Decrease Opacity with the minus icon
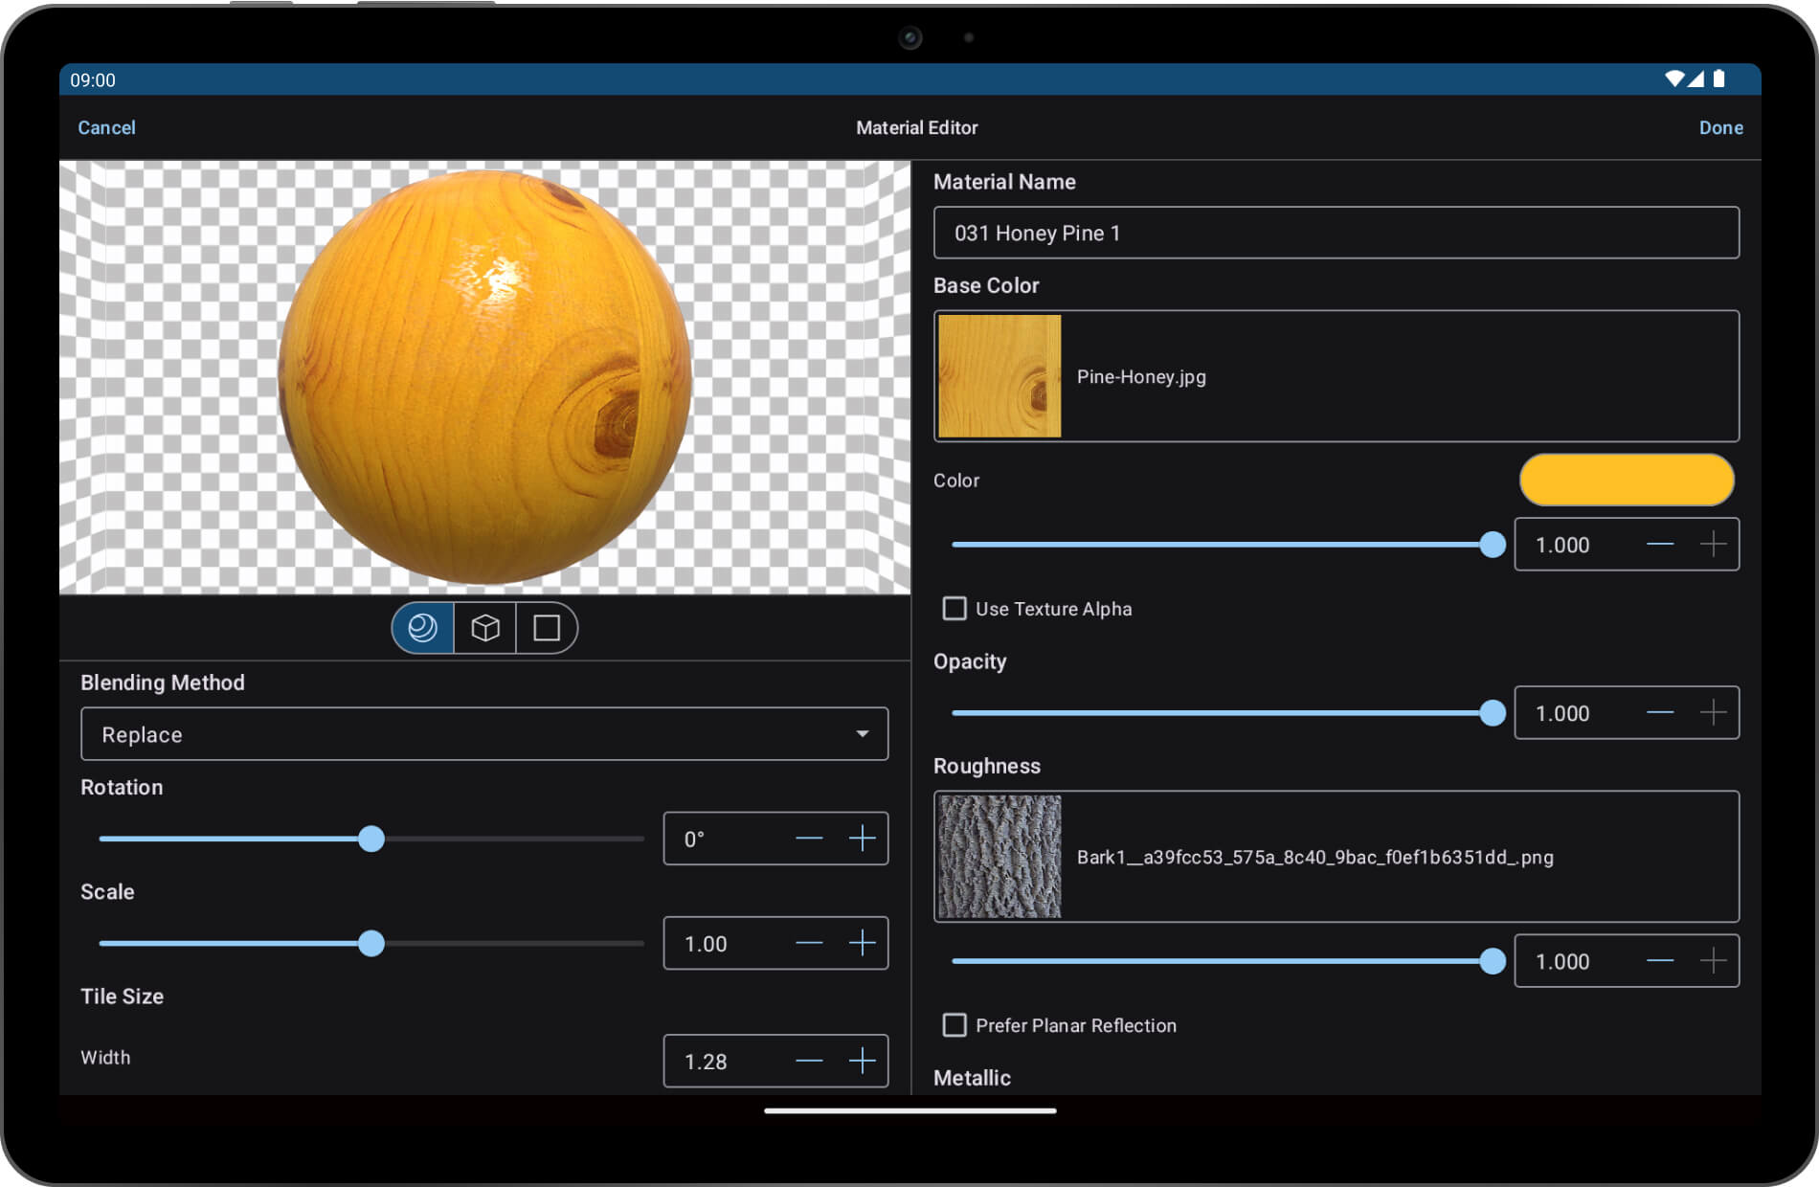Screen dimensions: 1819x1187 pos(1660,713)
